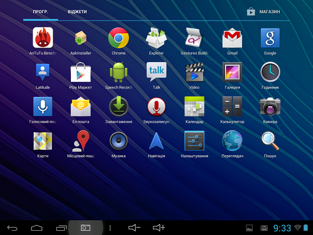Viewport: 313px width, 235px height.
Task: Open Місцевий пошук local search
Action: pos(81,141)
